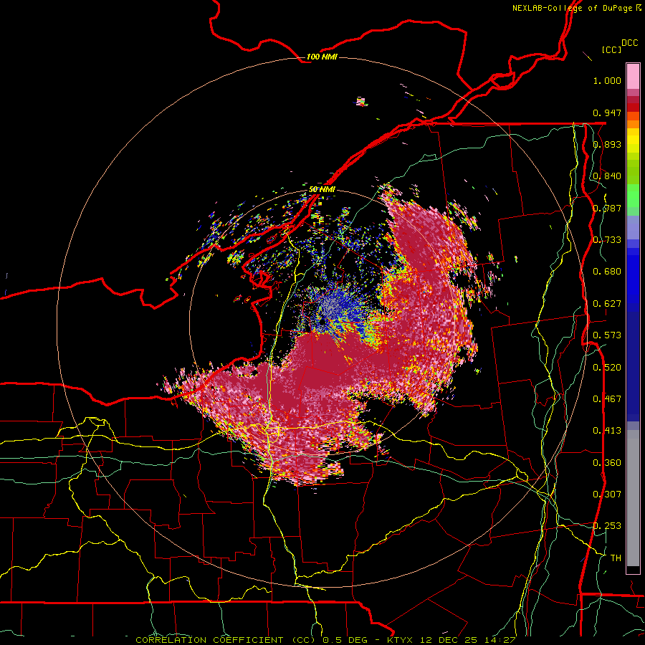
Task: Select the 0.573 scale value
Action: [x=607, y=335]
